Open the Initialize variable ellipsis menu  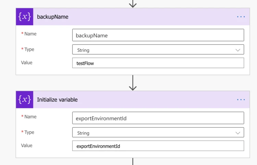point(241,100)
